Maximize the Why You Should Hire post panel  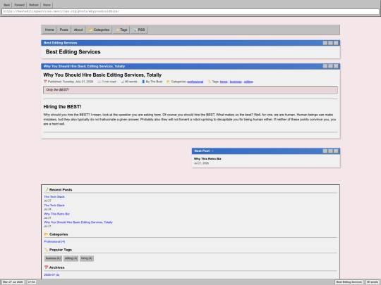[x=330, y=66]
